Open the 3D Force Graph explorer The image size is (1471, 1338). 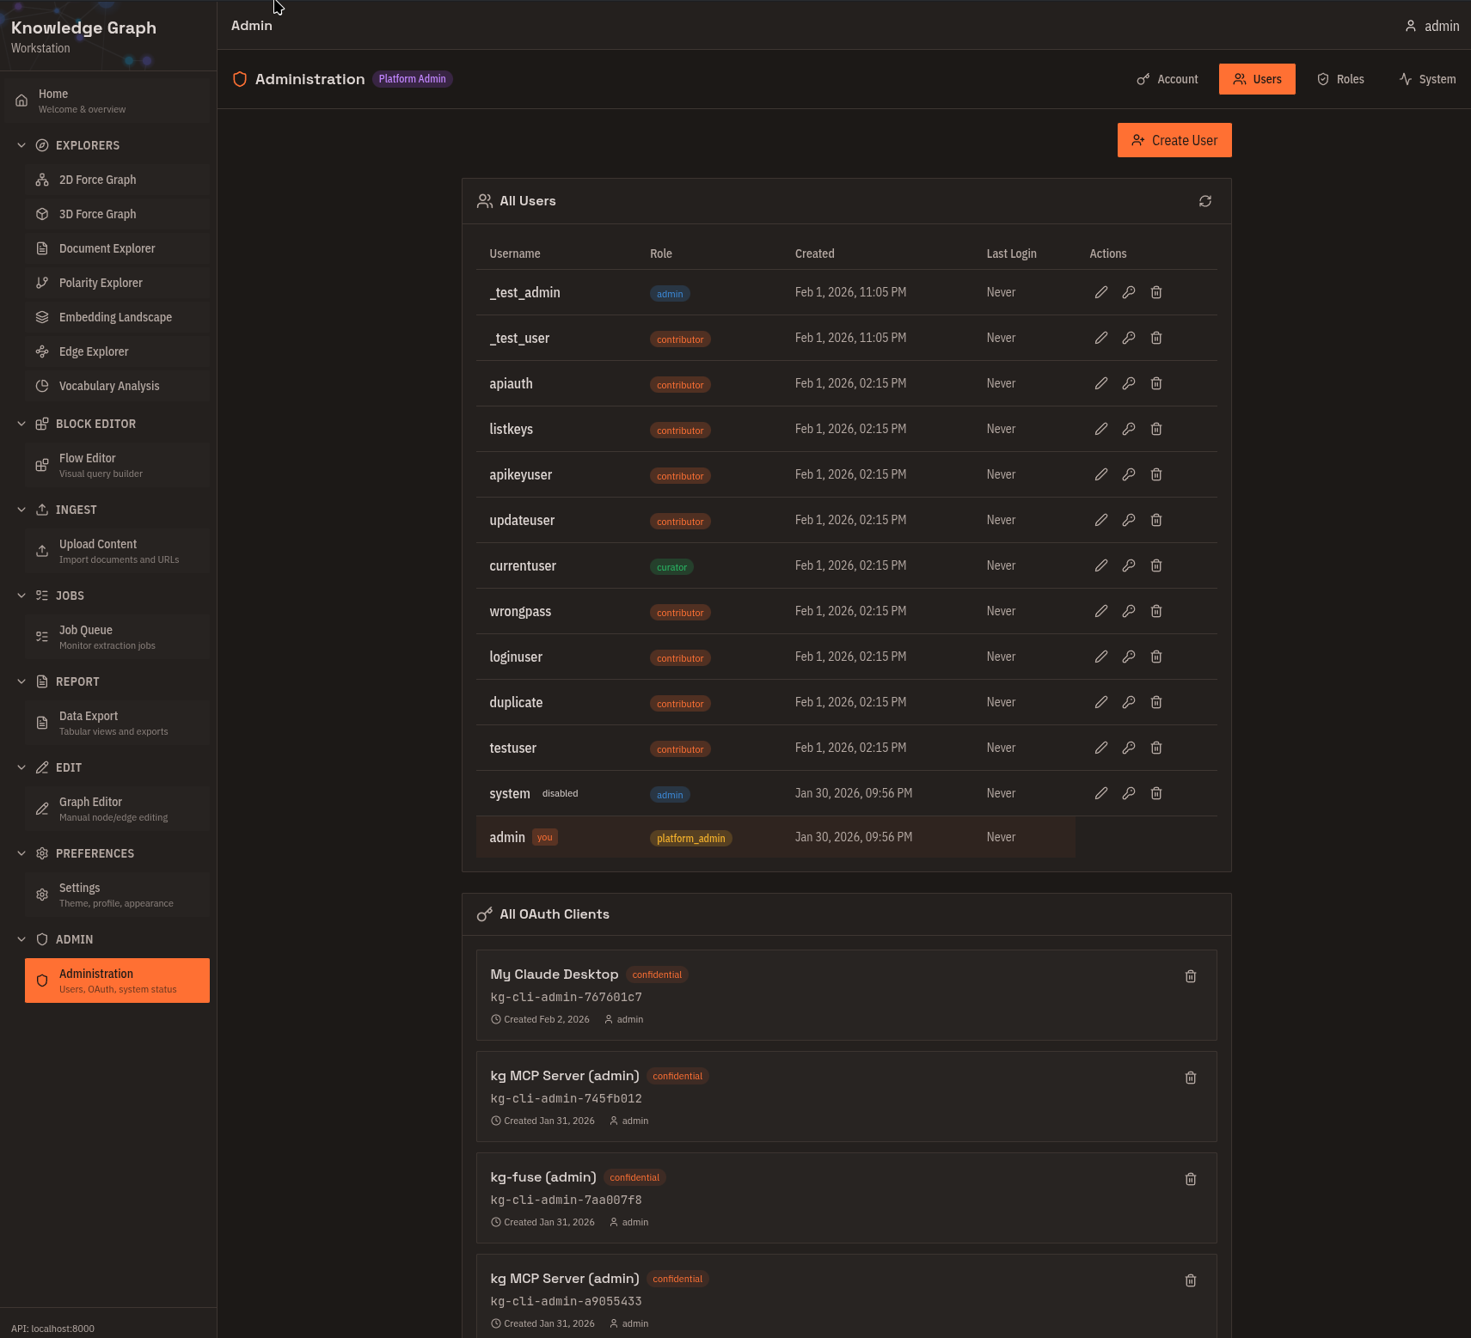pos(97,214)
